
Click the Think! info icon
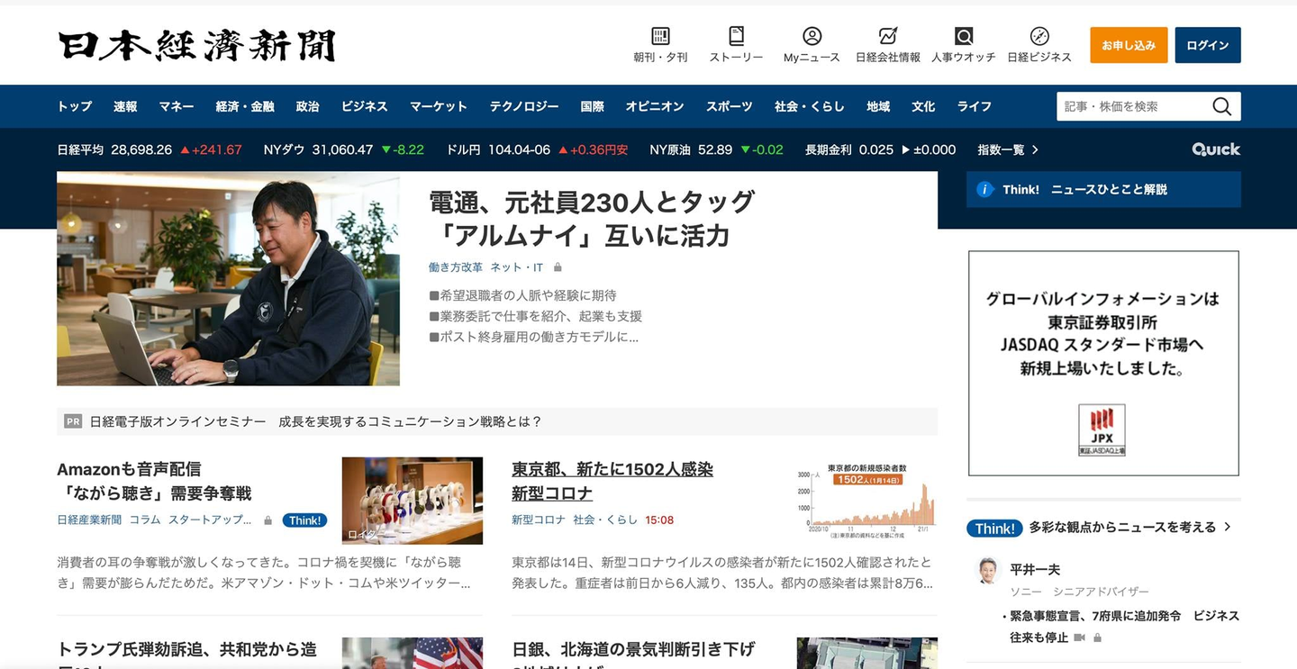coord(985,189)
